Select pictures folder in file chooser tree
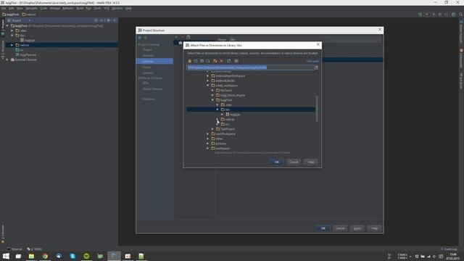Image resolution: width=464 pixels, height=261 pixels. [x=220, y=144]
